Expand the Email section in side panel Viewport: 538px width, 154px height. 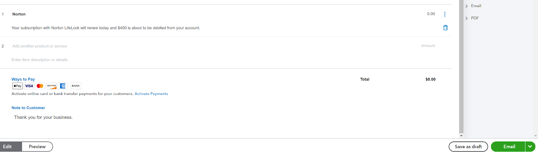[x=473, y=6]
